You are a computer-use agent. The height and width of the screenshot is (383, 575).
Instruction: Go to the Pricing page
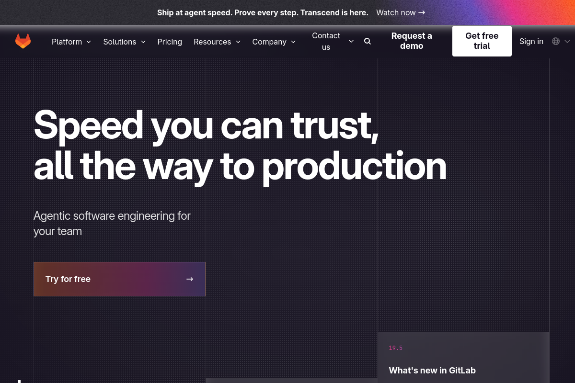coord(170,42)
